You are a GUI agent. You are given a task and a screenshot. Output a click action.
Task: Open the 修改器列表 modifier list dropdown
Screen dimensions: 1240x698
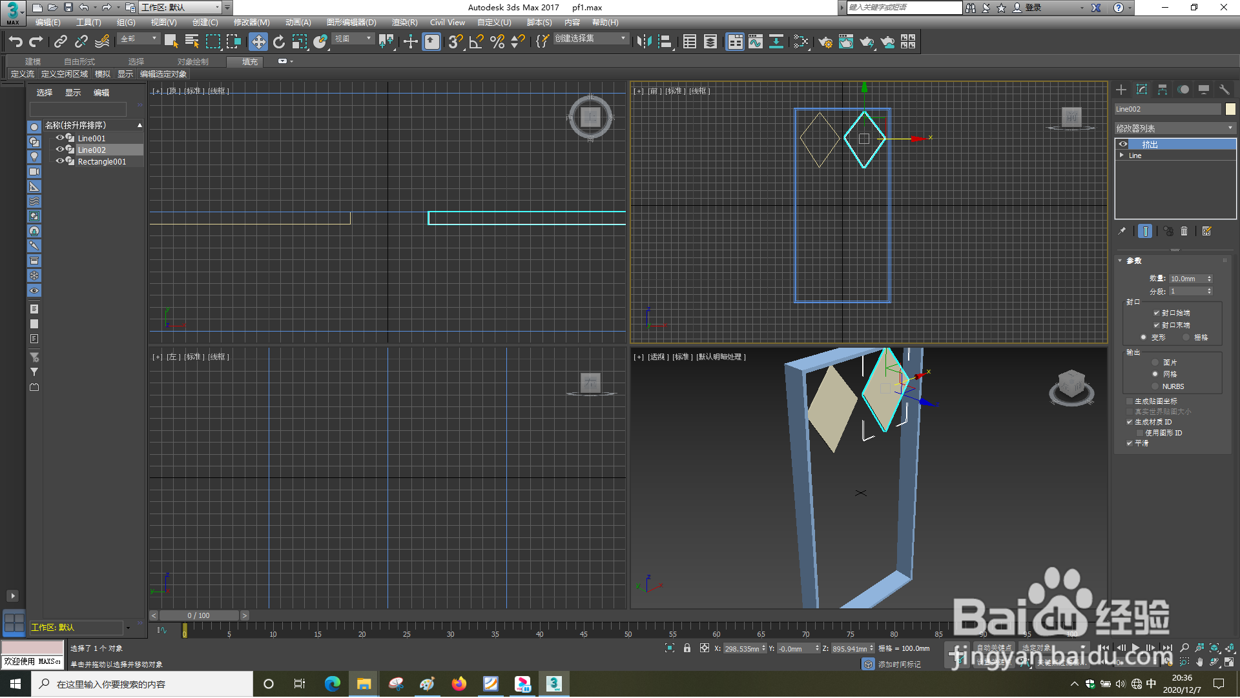(x=1175, y=128)
